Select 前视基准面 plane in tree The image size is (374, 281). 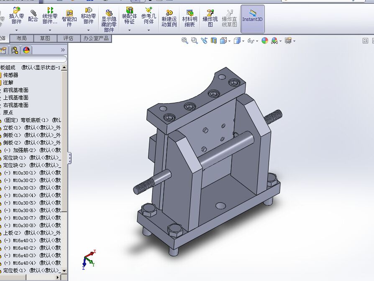pyautogui.click(x=15, y=90)
